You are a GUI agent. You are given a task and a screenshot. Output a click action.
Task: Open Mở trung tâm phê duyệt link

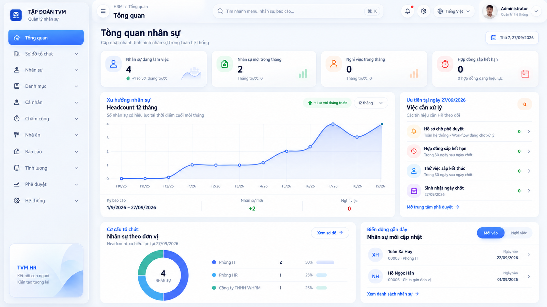432,207
